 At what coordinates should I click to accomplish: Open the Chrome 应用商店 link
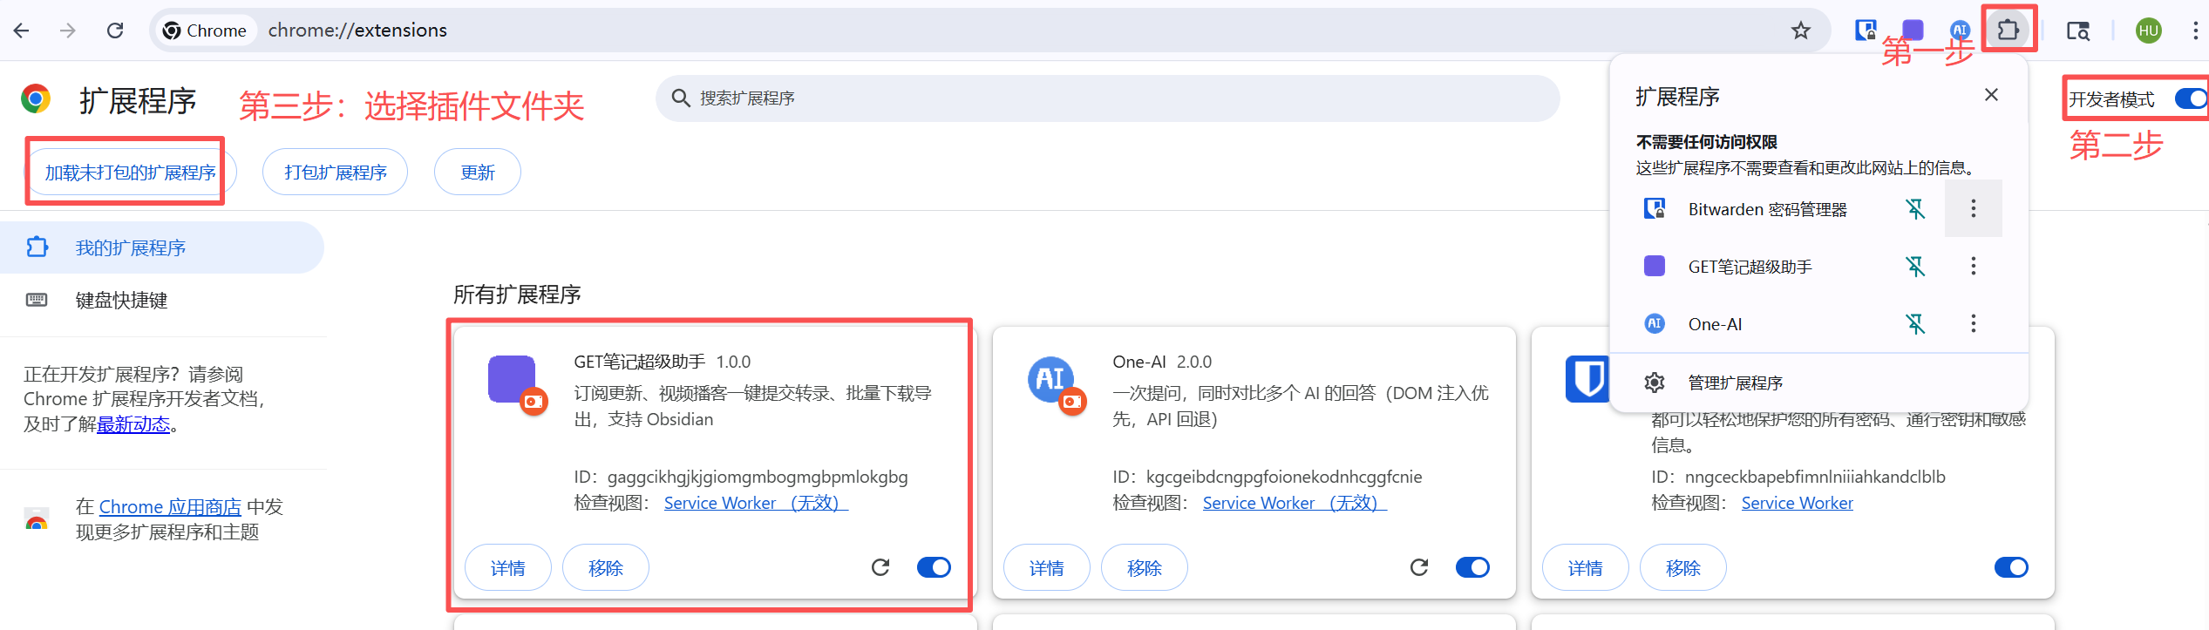170,506
